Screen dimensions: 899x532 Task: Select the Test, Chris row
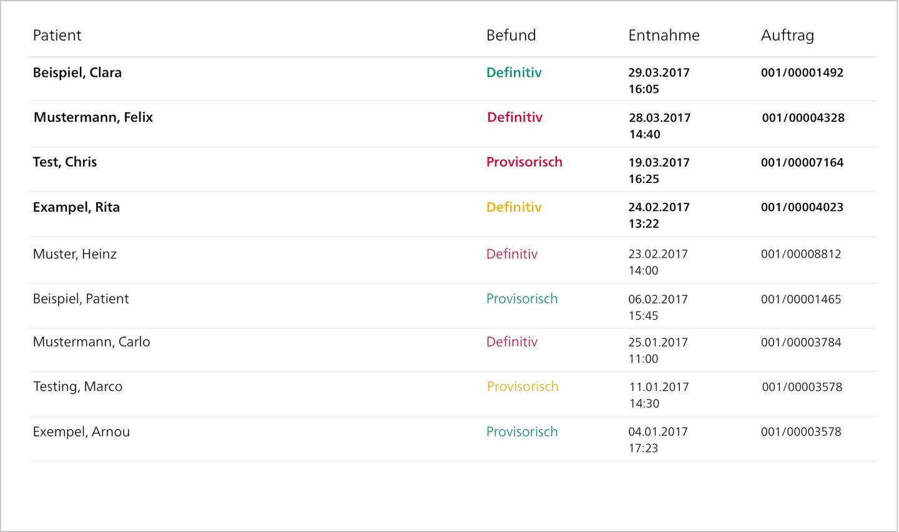click(x=453, y=169)
